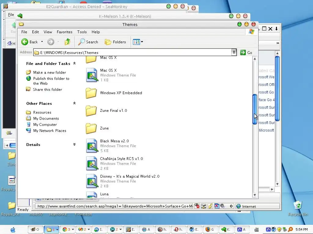The width and height of the screenshot is (313, 234).
Task: Toggle the Folders pane button
Action: click(x=115, y=42)
